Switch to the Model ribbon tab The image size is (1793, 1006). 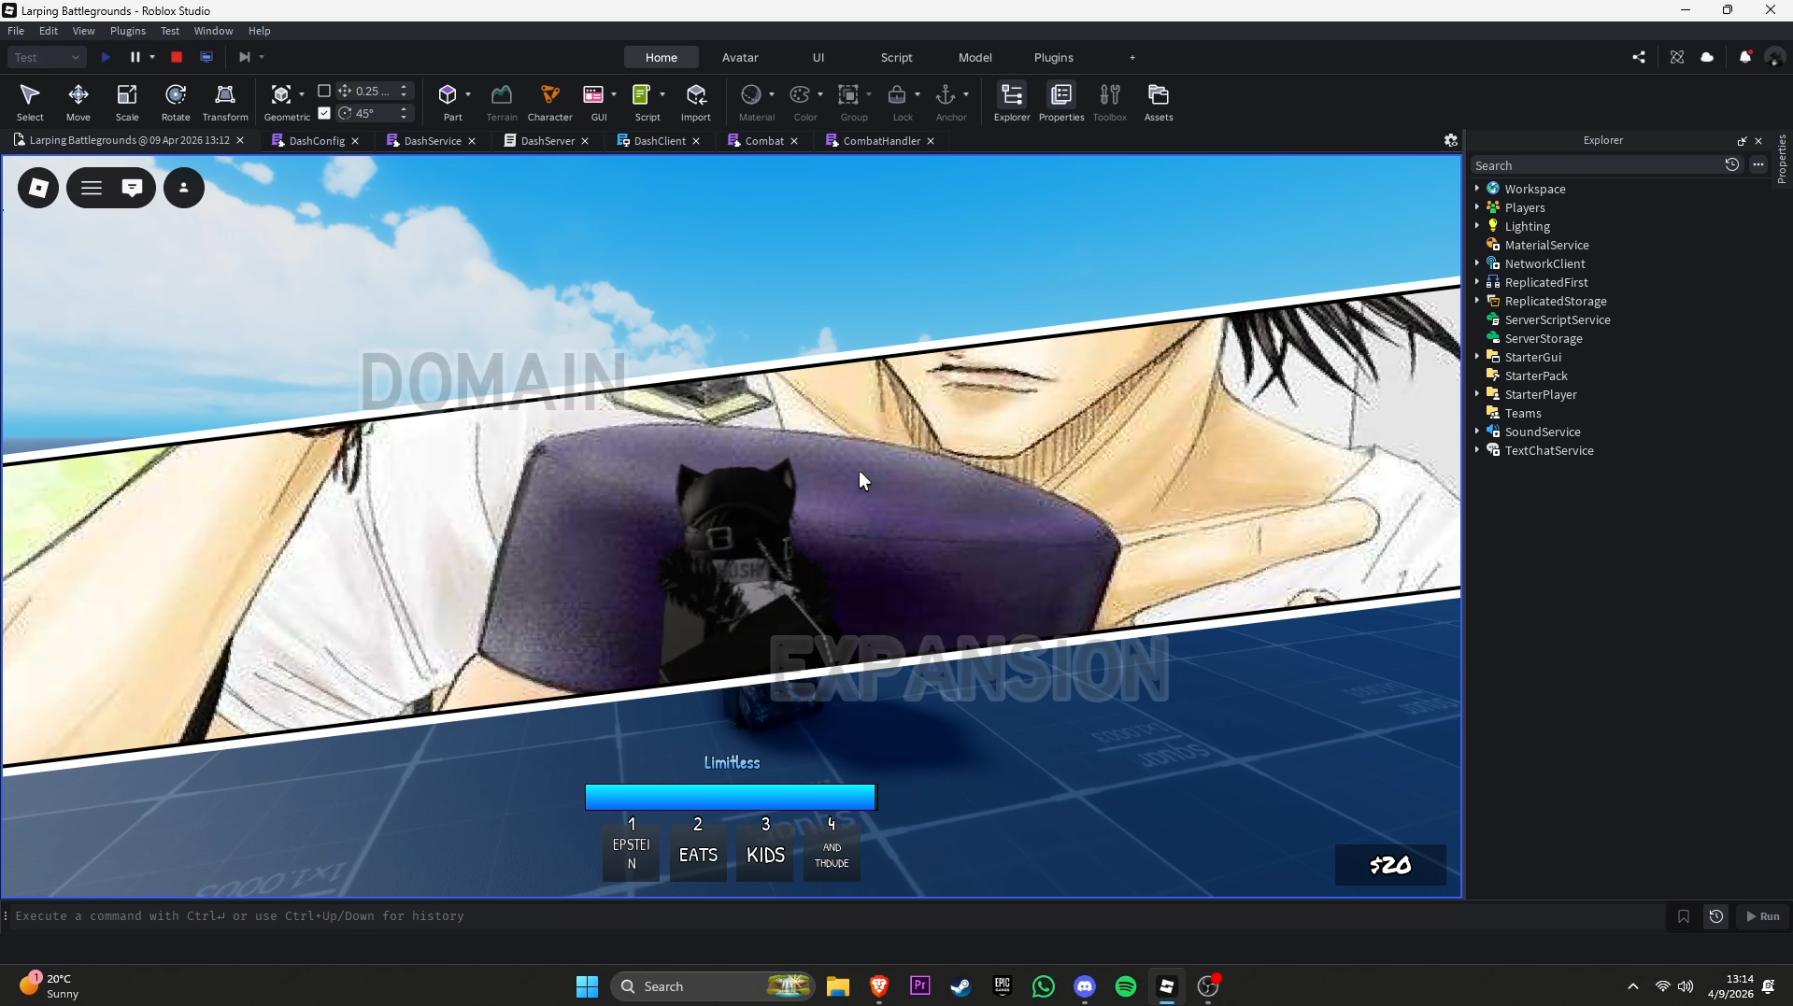pos(975,57)
